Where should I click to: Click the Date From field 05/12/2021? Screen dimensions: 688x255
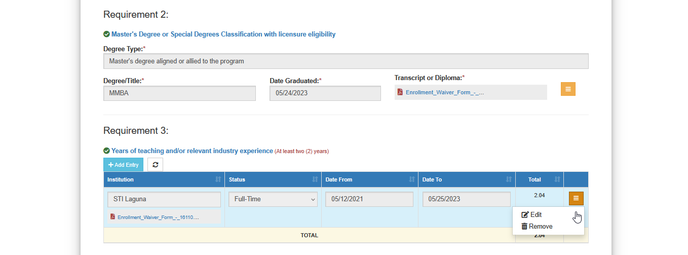click(369, 199)
